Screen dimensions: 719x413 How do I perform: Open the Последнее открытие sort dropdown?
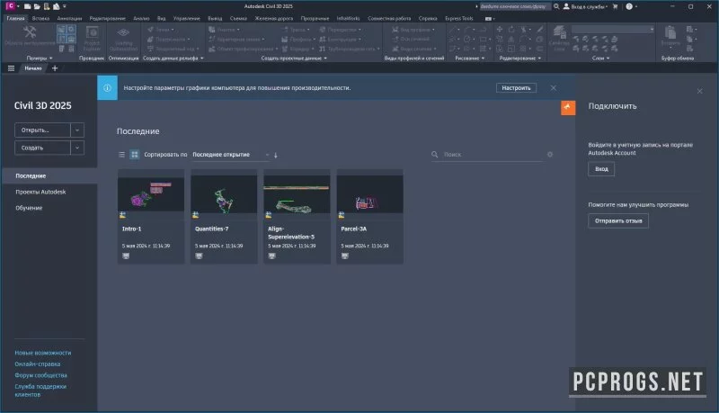pyautogui.click(x=231, y=155)
